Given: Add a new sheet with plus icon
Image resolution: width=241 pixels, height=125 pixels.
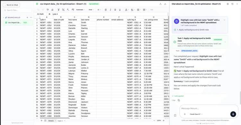Looking at the screenshot, I should [41, 121].
